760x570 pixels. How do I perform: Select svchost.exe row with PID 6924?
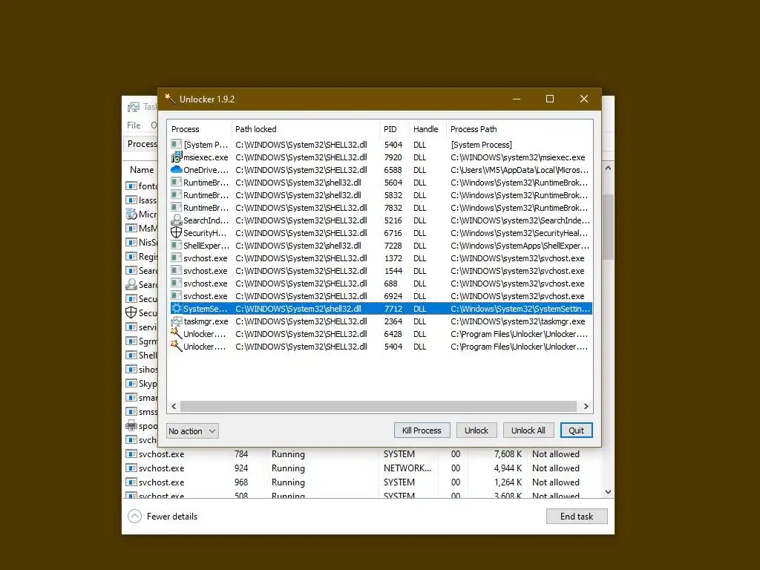(381, 295)
